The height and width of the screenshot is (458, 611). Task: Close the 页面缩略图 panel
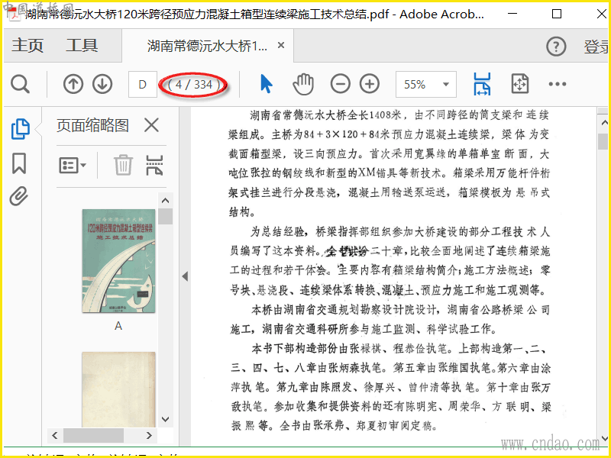pos(152,125)
